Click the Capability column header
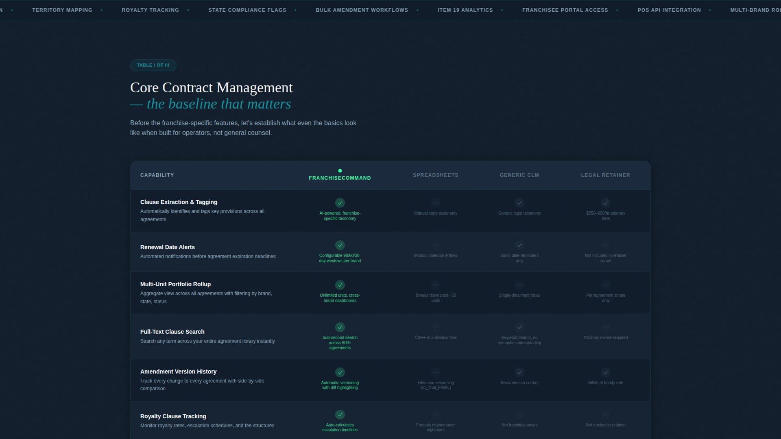Screen dimensions: 781x439 coord(157,175)
